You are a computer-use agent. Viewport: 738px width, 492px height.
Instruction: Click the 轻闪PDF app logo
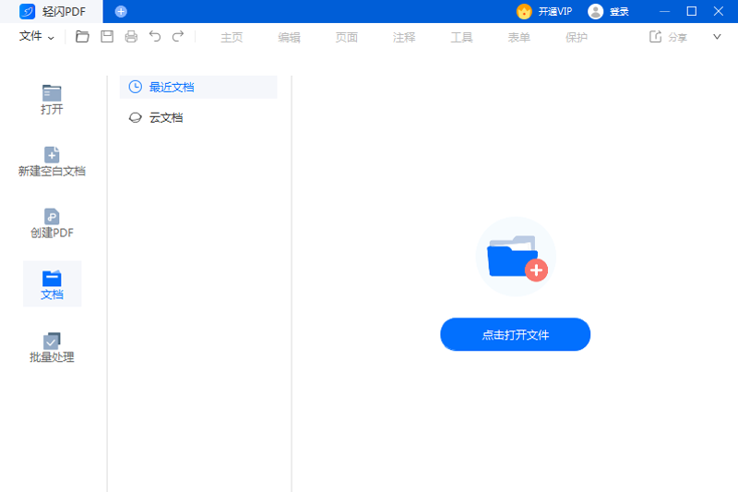click(28, 11)
